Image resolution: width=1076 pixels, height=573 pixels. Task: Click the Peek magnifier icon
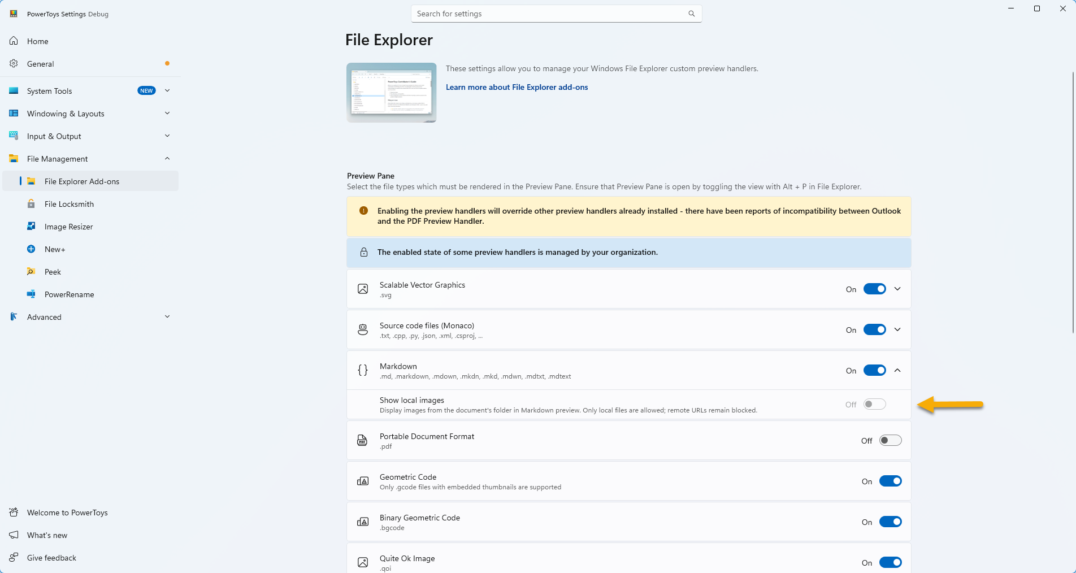point(31,271)
